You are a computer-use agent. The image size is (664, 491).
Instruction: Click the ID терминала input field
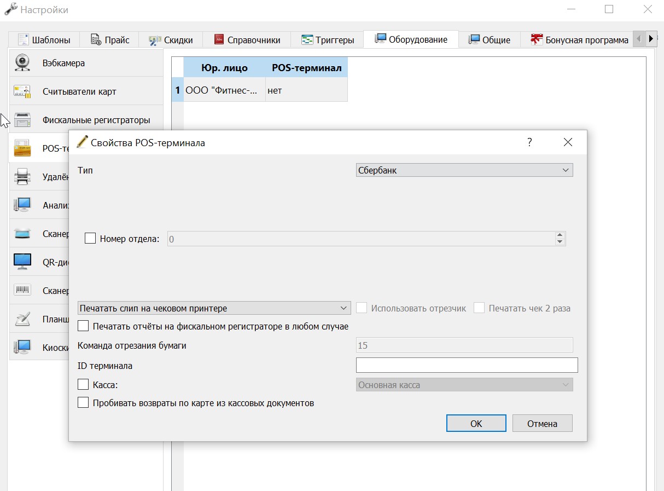coord(467,365)
